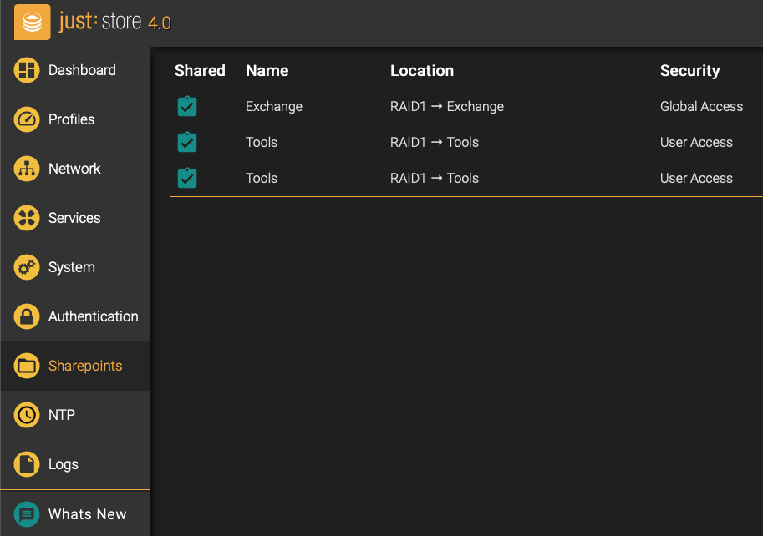Click the Shared column header
Viewport: 763px width, 536px height.
tap(200, 70)
